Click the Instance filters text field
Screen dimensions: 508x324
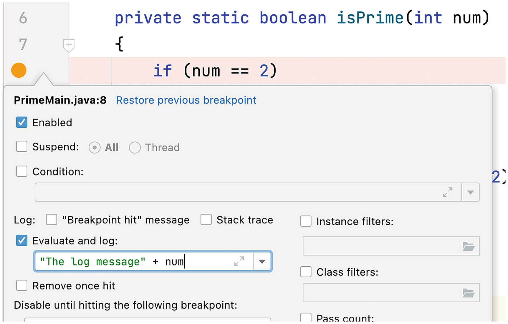click(380, 246)
